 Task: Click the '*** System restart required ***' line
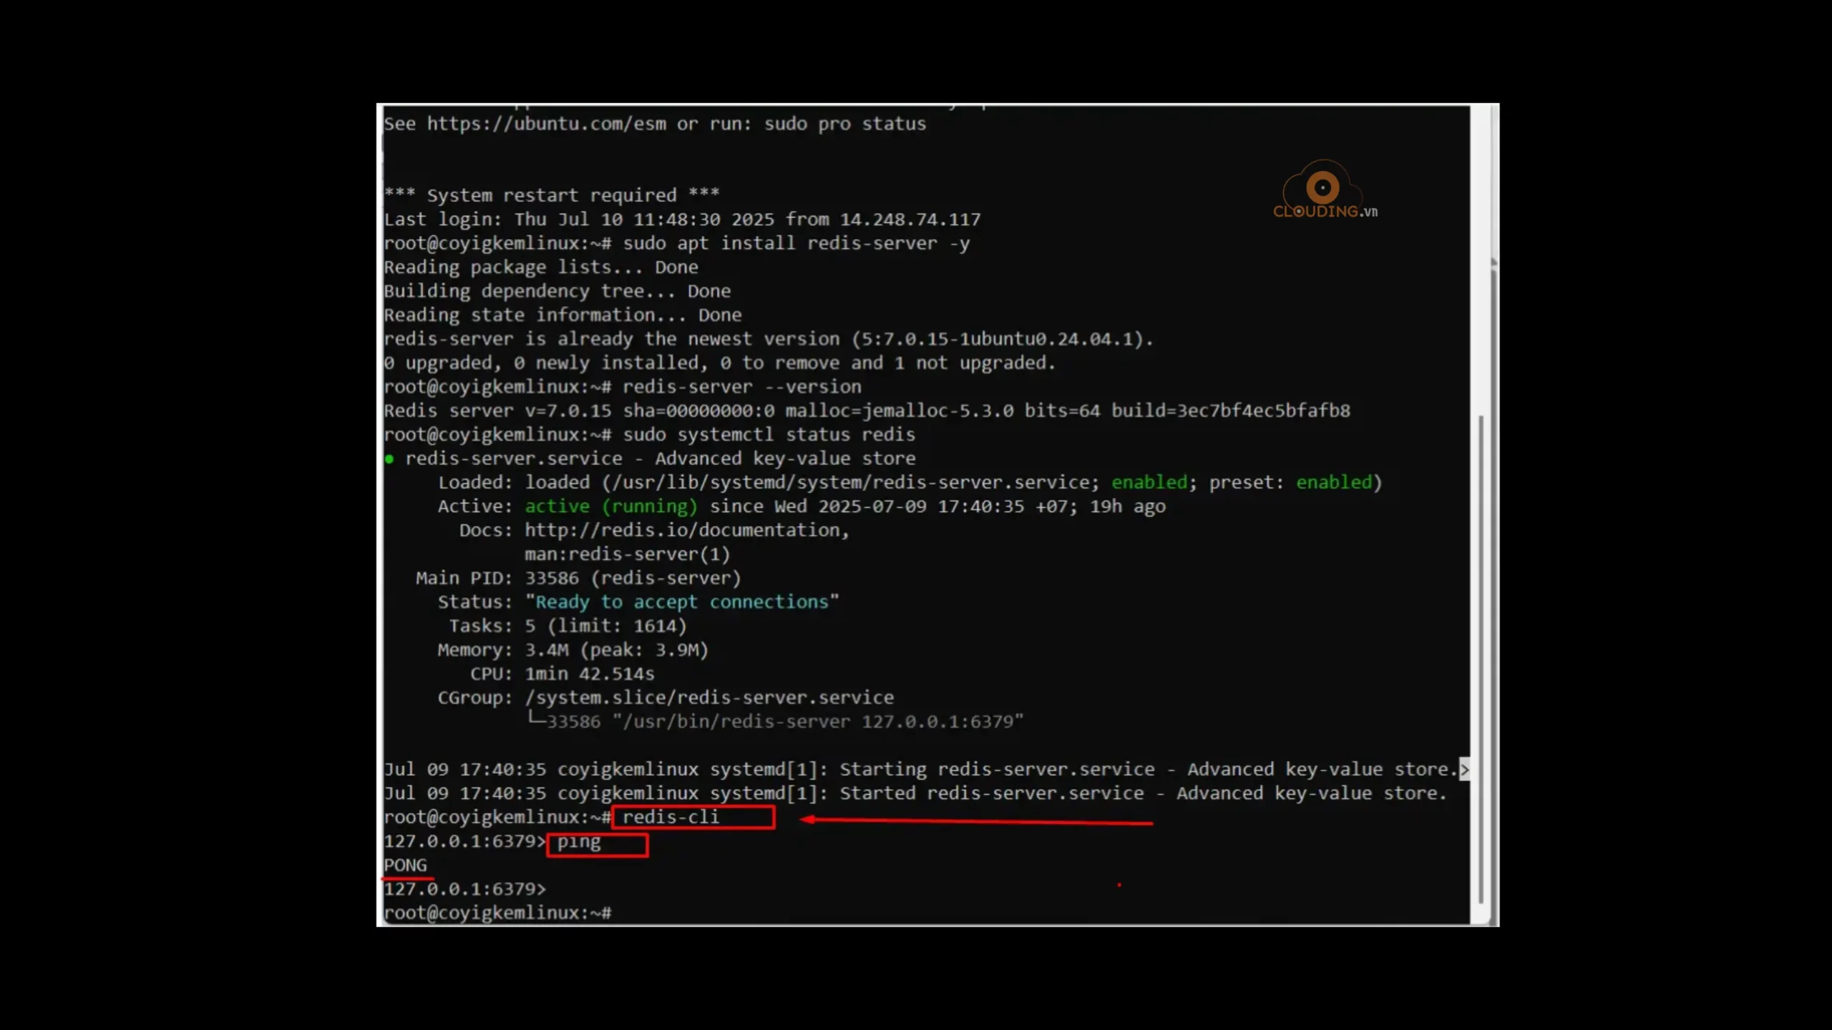[x=552, y=195]
